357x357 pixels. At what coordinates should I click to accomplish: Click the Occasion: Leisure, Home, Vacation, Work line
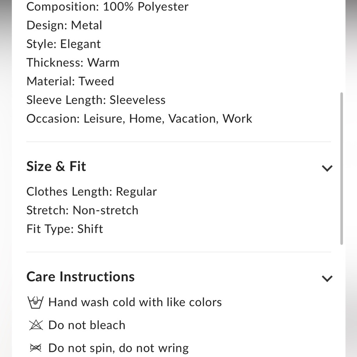pyautogui.click(x=139, y=119)
